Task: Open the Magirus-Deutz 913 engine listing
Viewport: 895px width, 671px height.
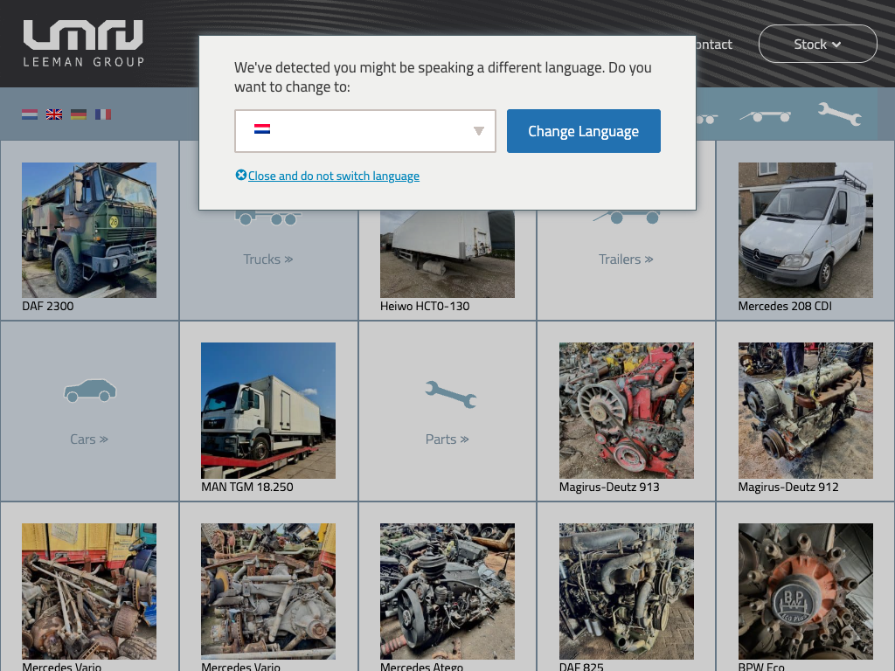Action: (626, 411)
